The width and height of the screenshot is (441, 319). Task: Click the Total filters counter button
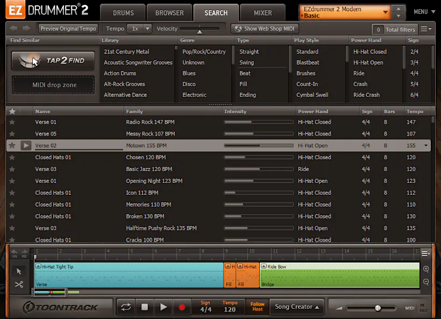[394, 29]
